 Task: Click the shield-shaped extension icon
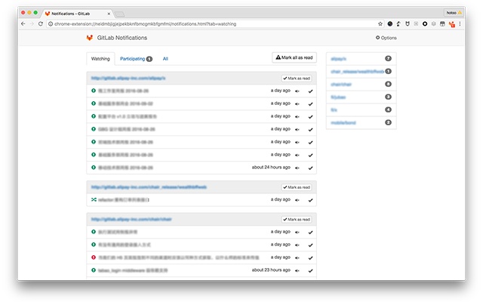click(408, 23)
